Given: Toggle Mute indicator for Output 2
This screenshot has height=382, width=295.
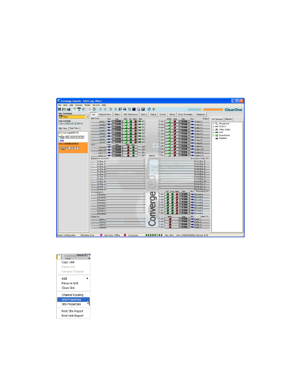Looking at the screenshot, I should click(x=175, y=125).
